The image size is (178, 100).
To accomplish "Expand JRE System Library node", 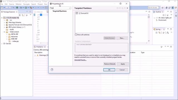I will coord(4,27).
